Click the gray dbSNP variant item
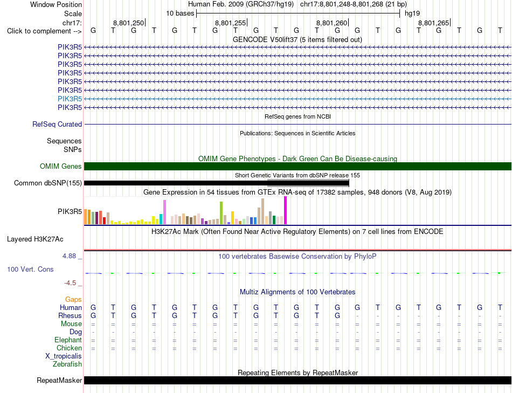512x393 pixels. (x=308, y=182)
